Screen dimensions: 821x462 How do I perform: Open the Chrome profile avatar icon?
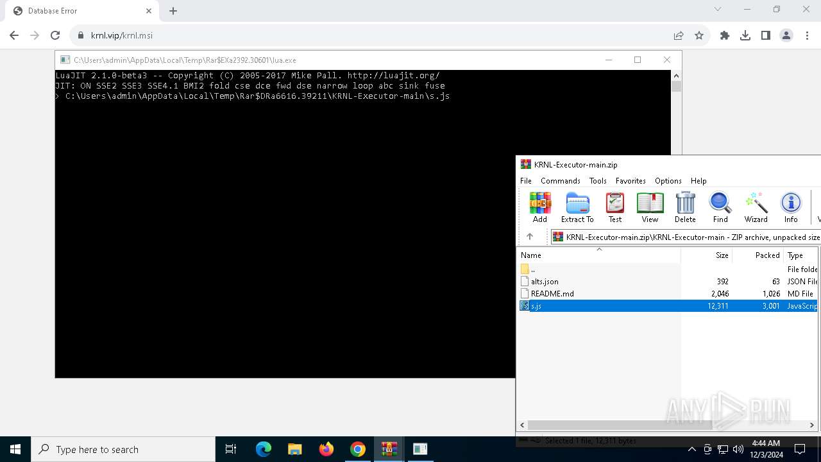point(786,35)
